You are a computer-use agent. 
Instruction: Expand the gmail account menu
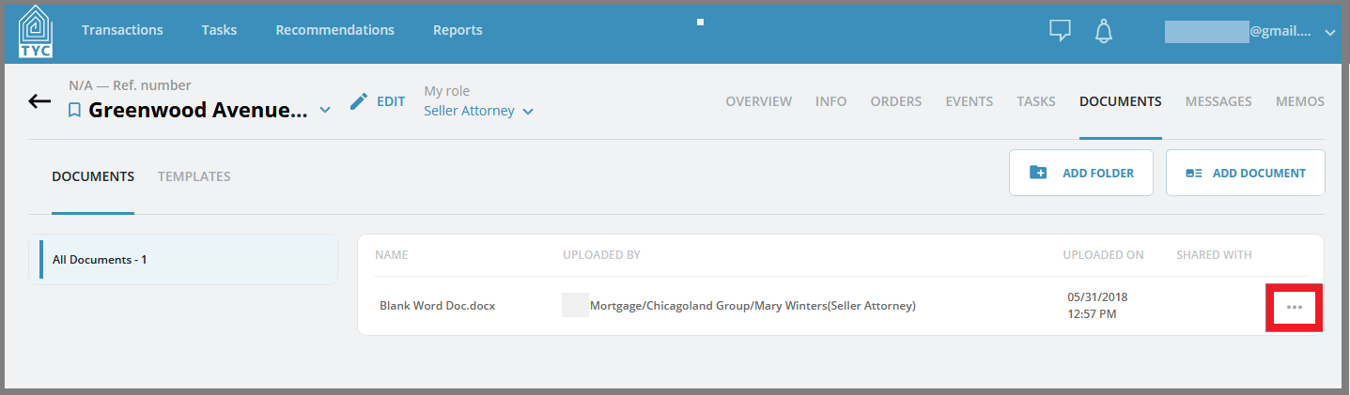coord(1329,32)
